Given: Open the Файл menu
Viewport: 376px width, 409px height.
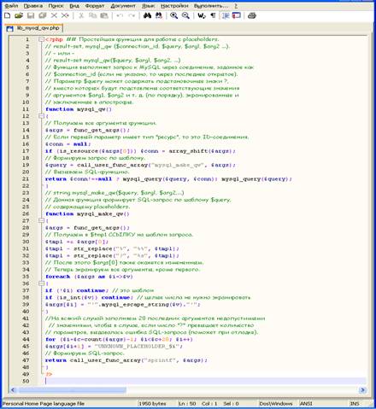Looking at the screenshot, I should click(11, 6).
